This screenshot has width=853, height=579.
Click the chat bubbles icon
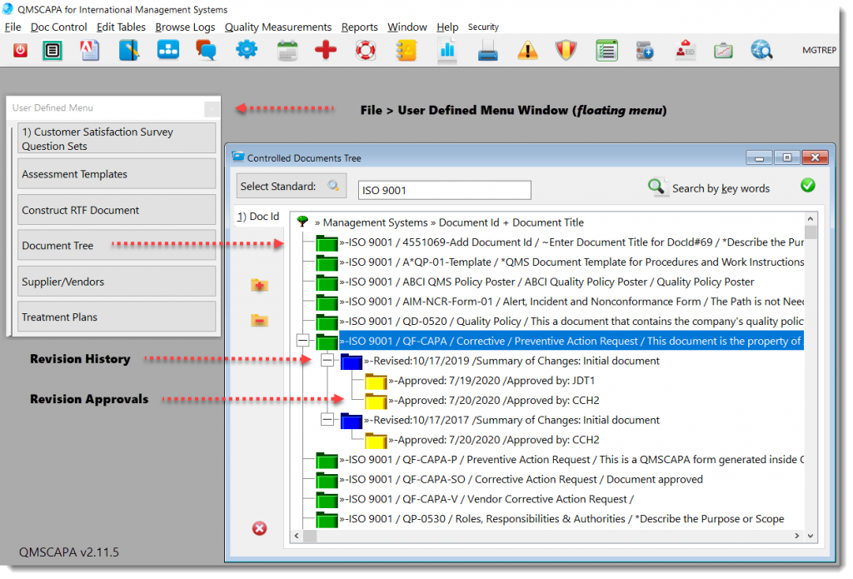click(207, 50)
